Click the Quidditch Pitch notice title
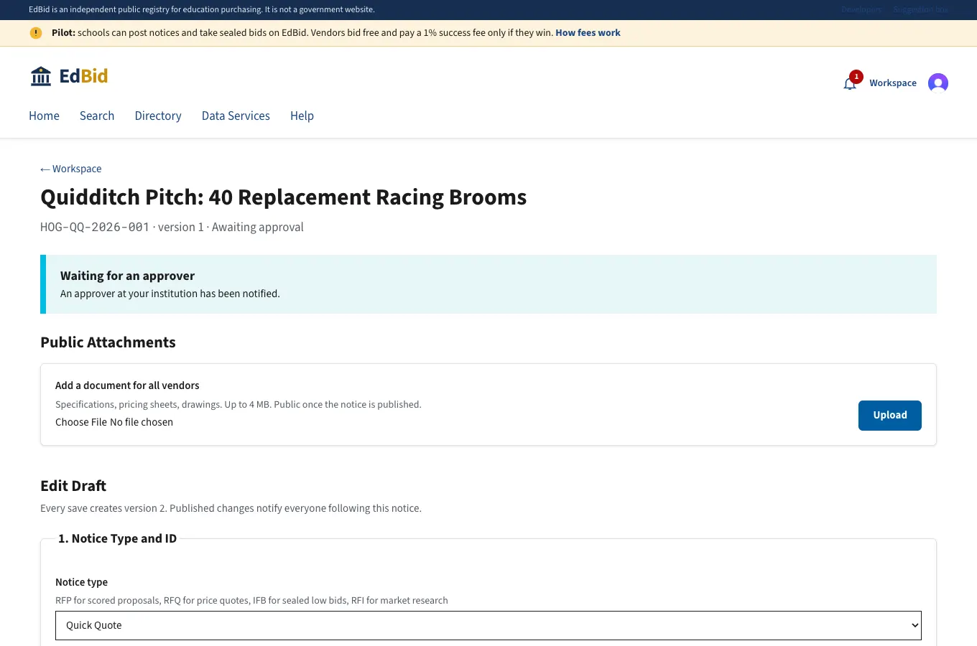Image resolution: width=977 pixels, height=646 pixels. [284, 197]
